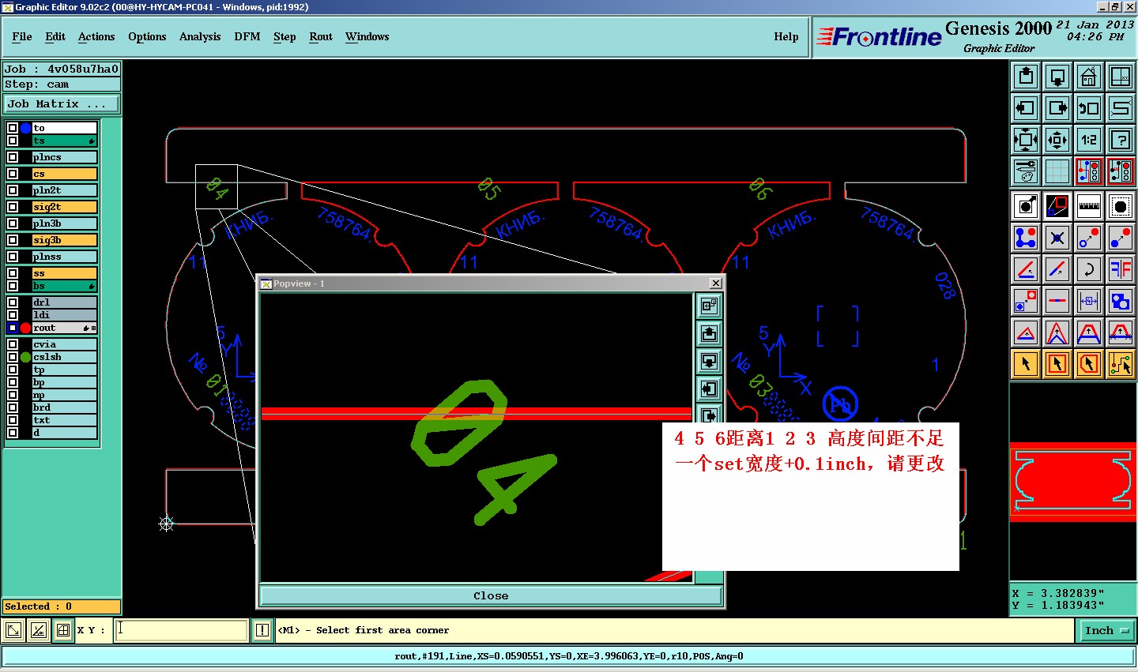Click the green color dot of layer cslsh
This screenshot has width=1138, height=672.
click(25, 357)
